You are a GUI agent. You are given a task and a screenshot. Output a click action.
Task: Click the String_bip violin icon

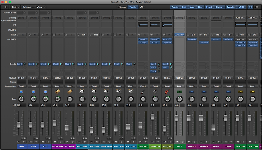pos(167,91)
